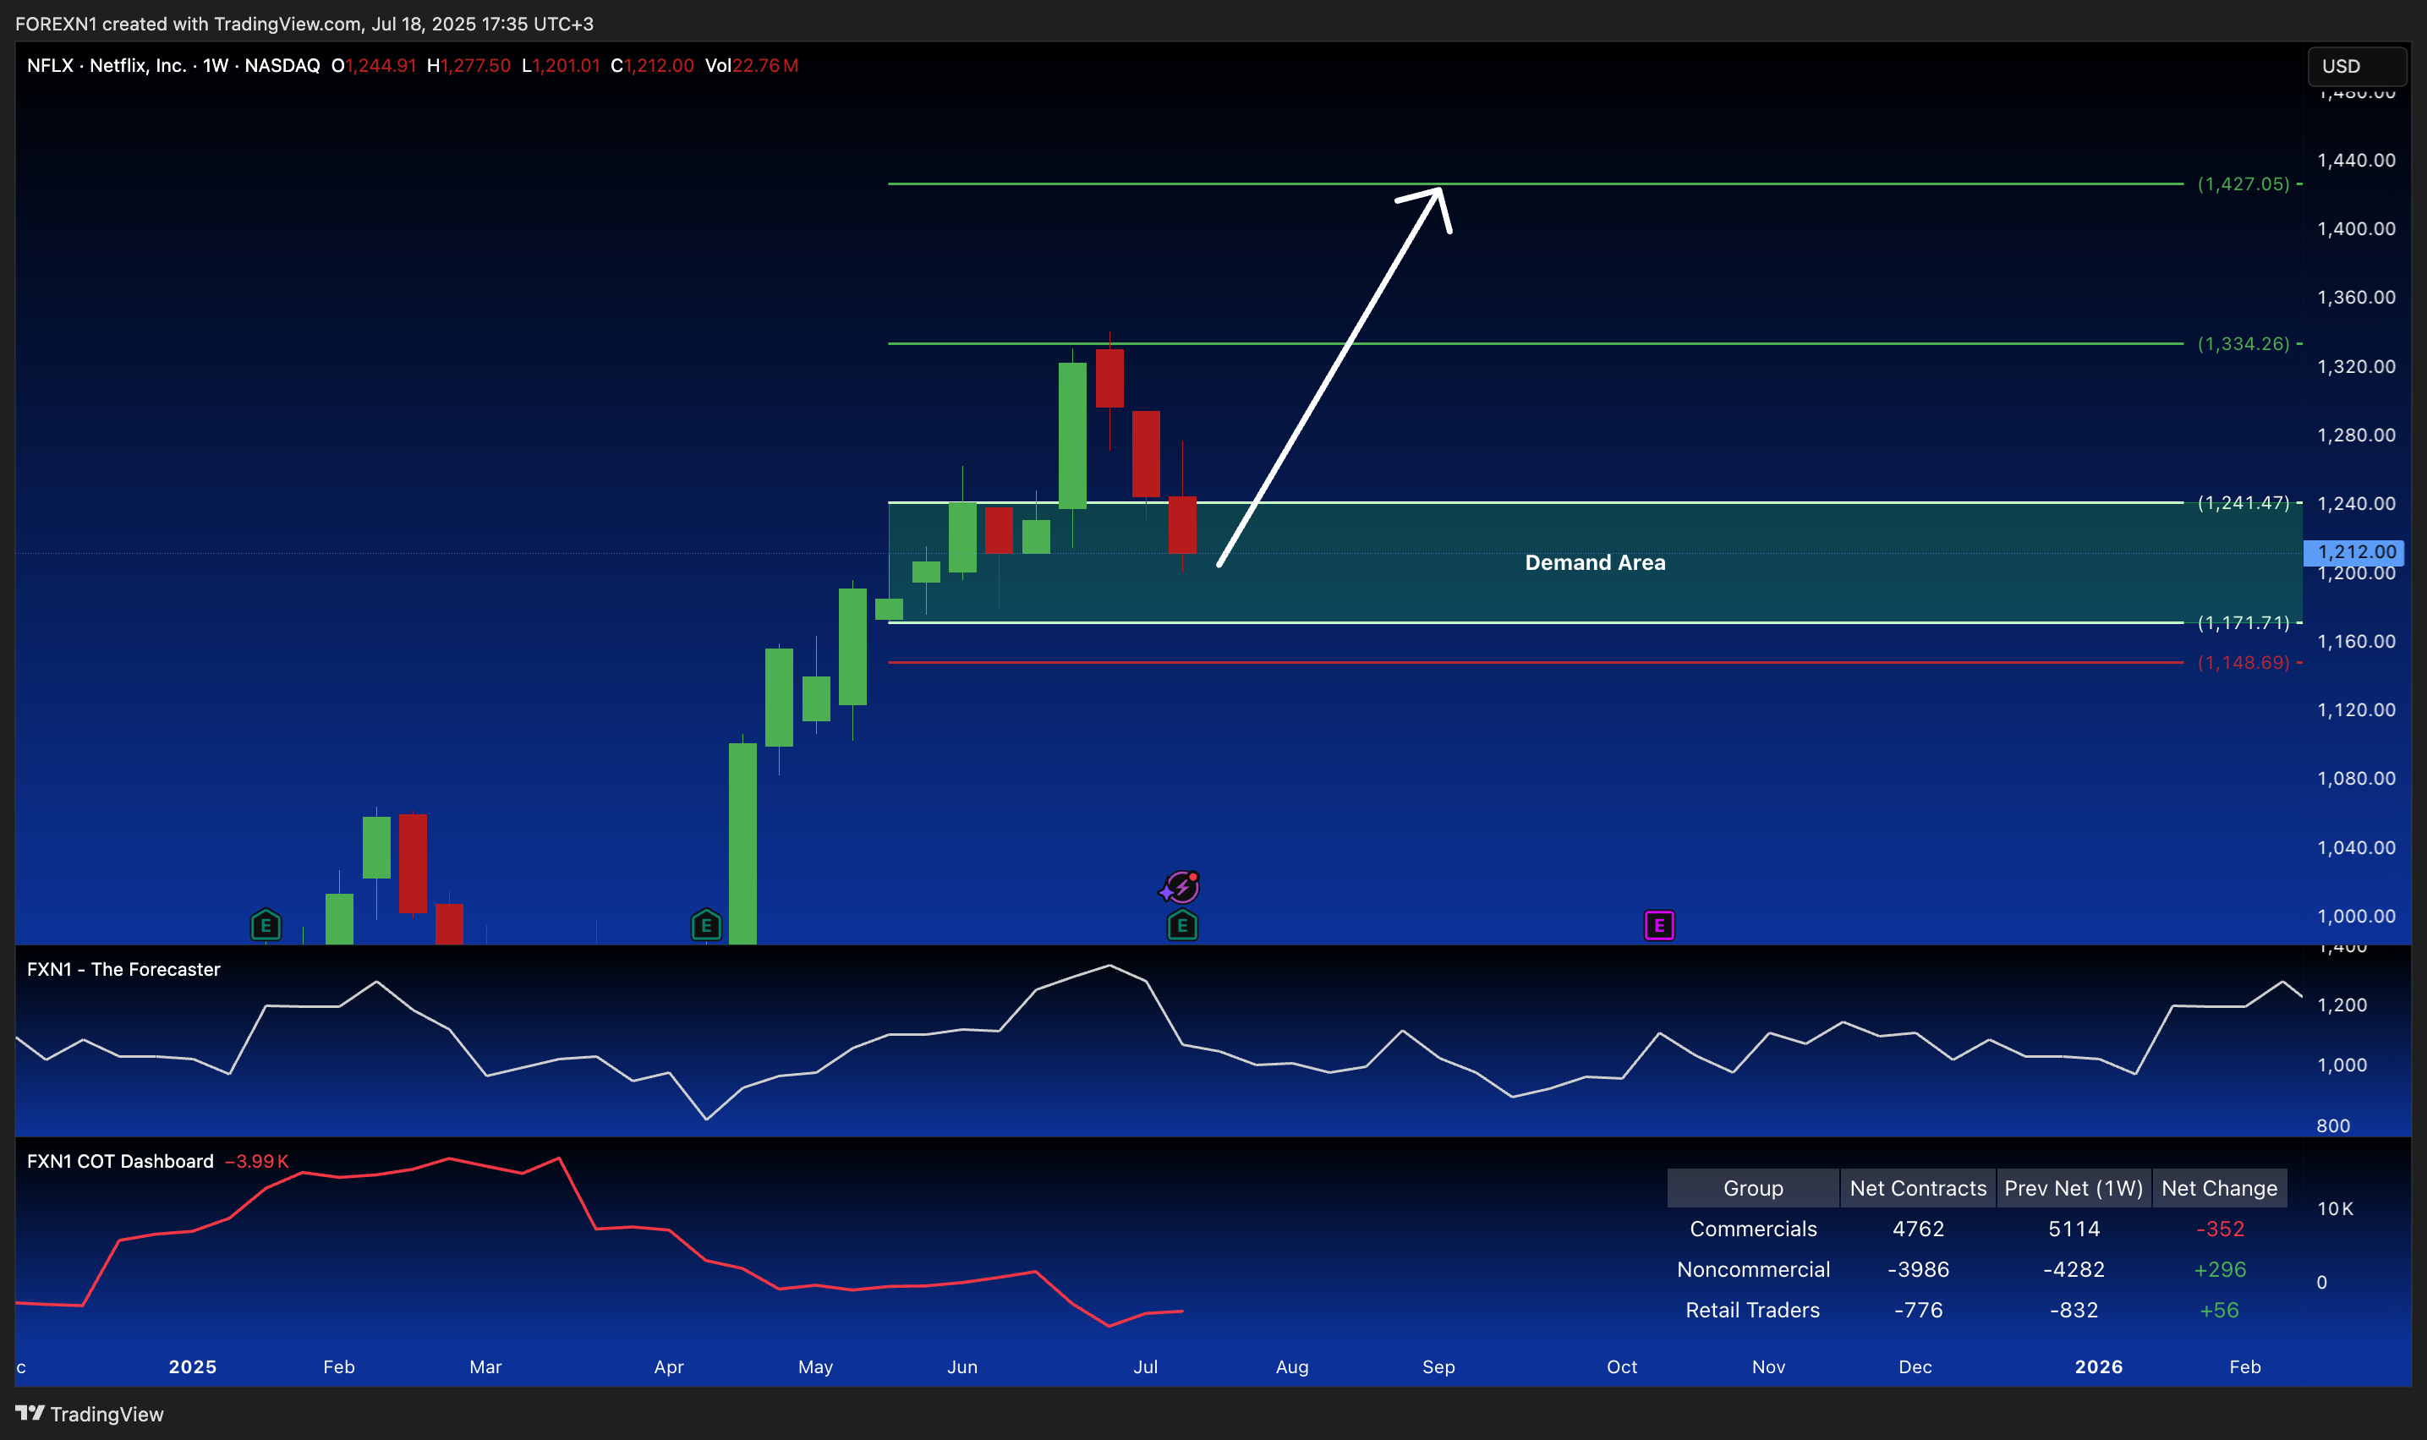This screenshot has height=1440, width=2427.
Task: Click the FOREXN1 created with TradingView.com caption
Action: pos(304,24)
